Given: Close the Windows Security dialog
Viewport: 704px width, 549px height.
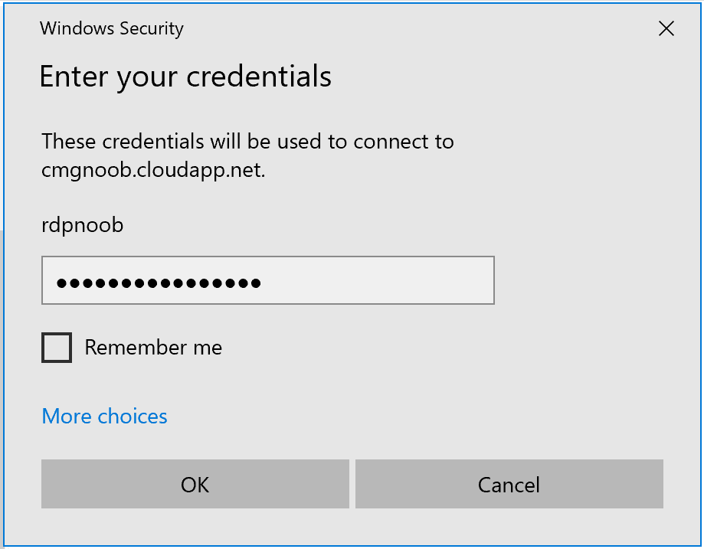Looking at the screenshot, I should (x=666, y=29).
